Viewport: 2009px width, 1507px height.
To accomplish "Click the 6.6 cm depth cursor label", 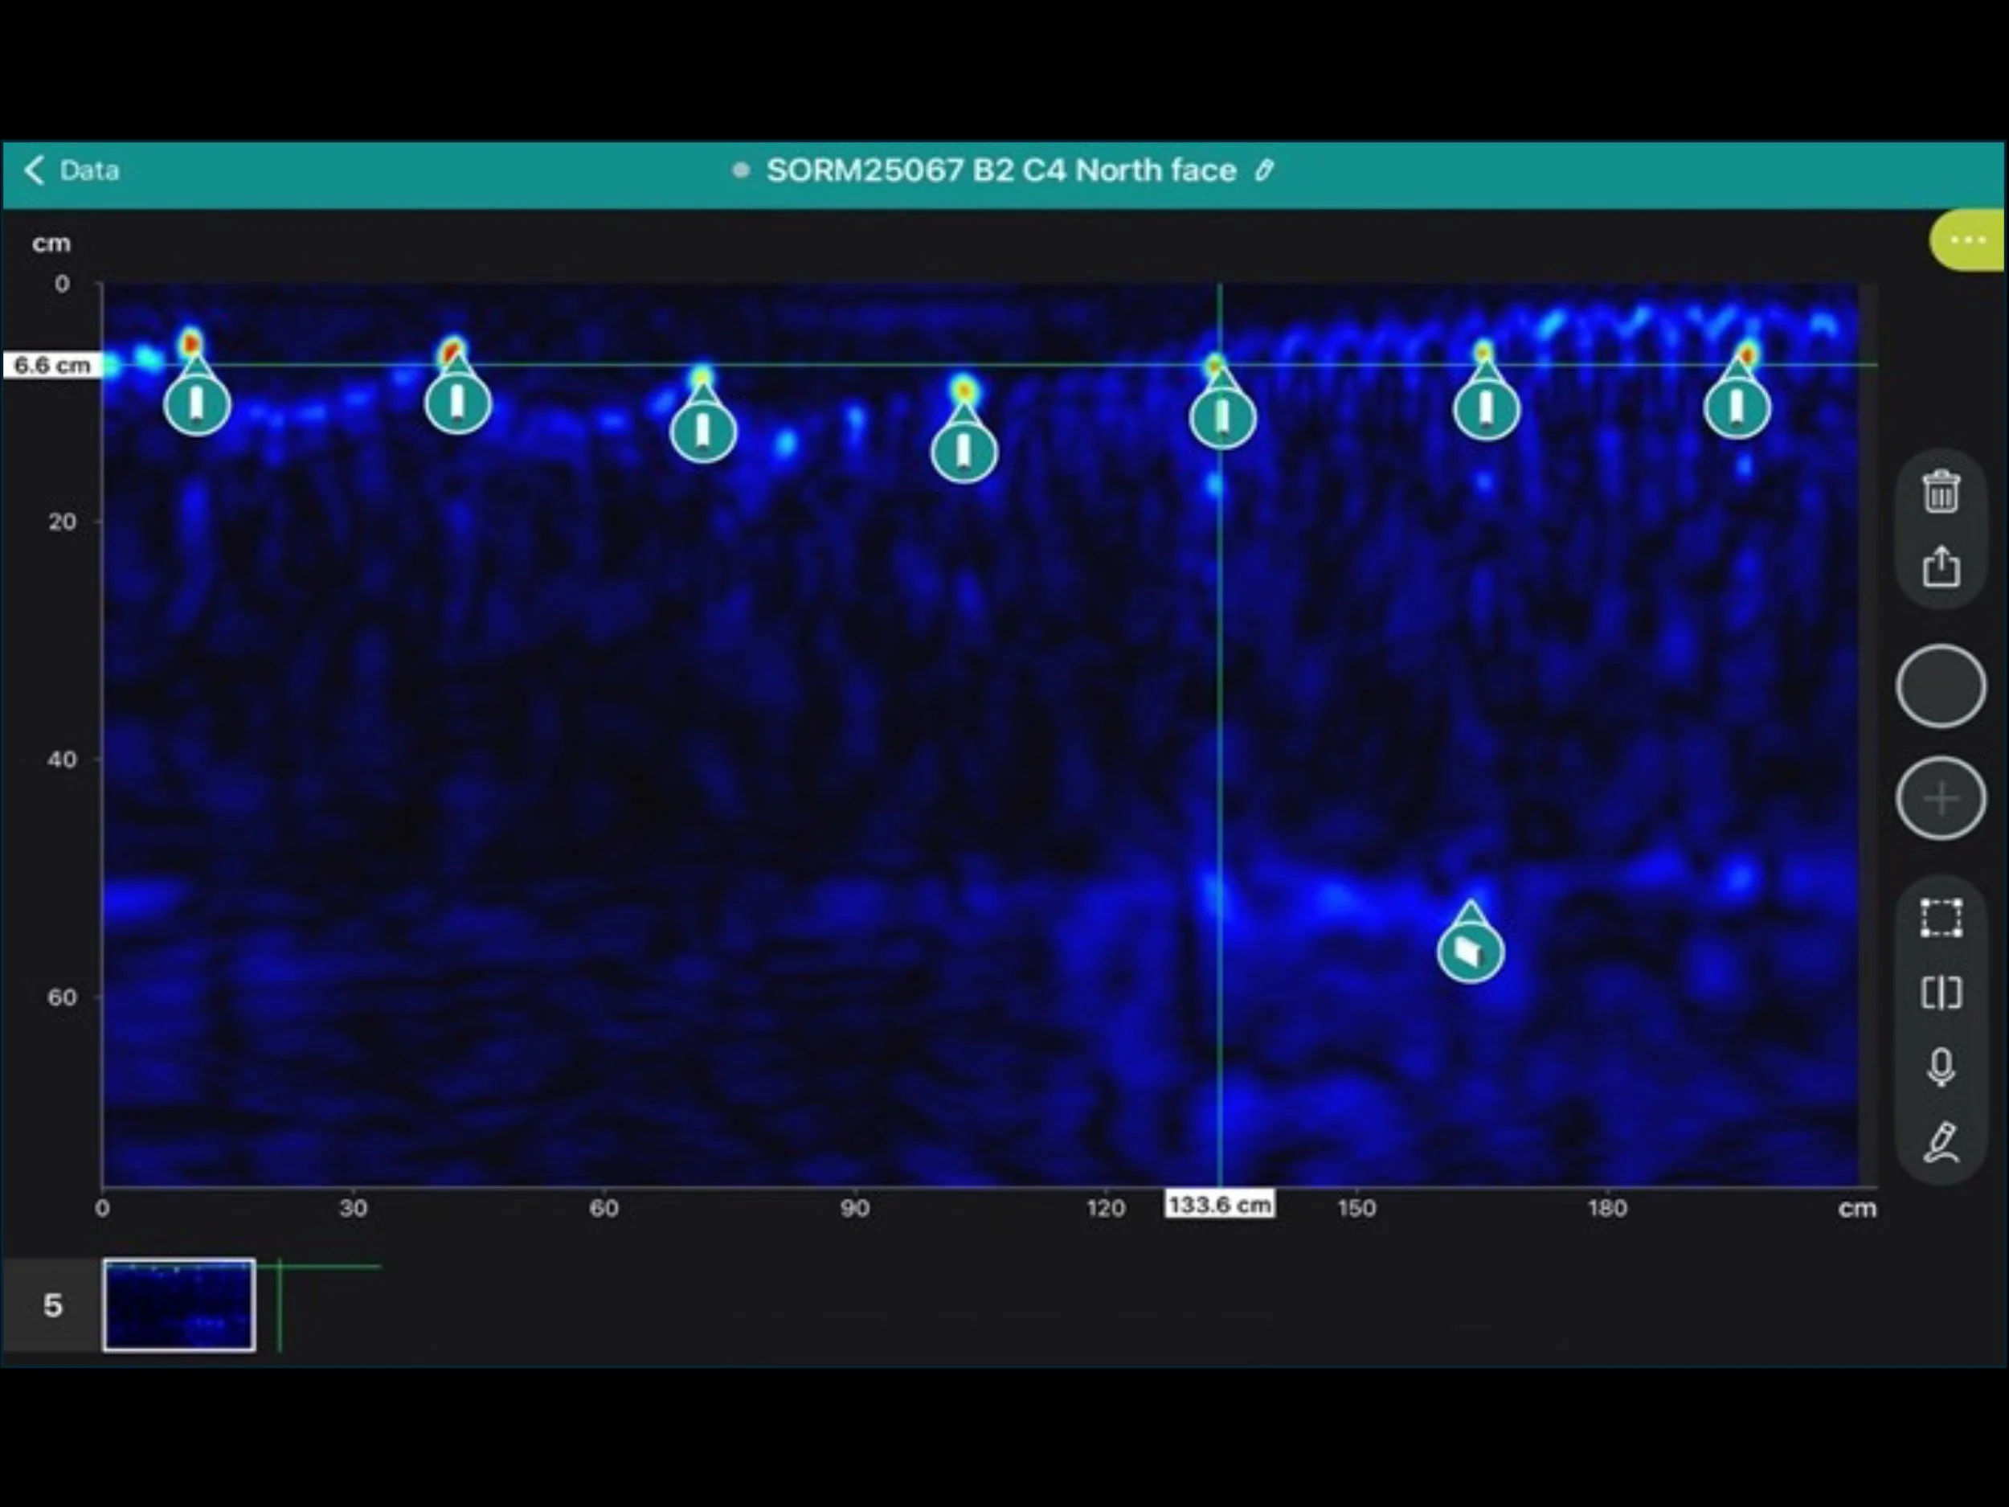I will pyautogui.click(x=51, y=365).
